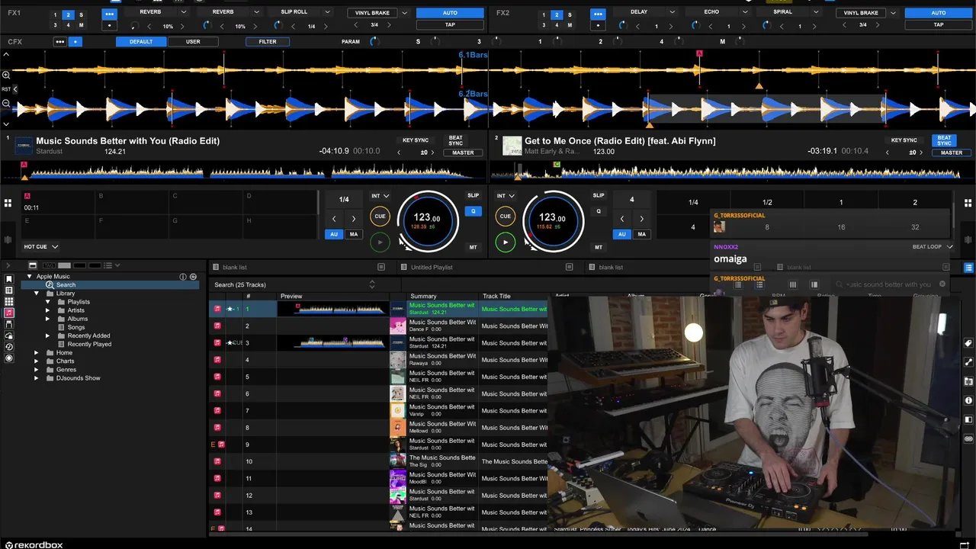The image size is (976, 549).
Task: Toggle FX1 deck 2 assignment button
Action: pyautogui.click(x=68, y=15)
